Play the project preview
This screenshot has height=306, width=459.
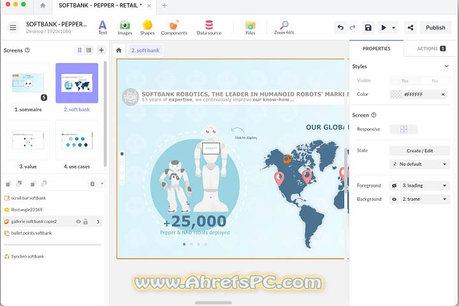[x=384, y=27]
